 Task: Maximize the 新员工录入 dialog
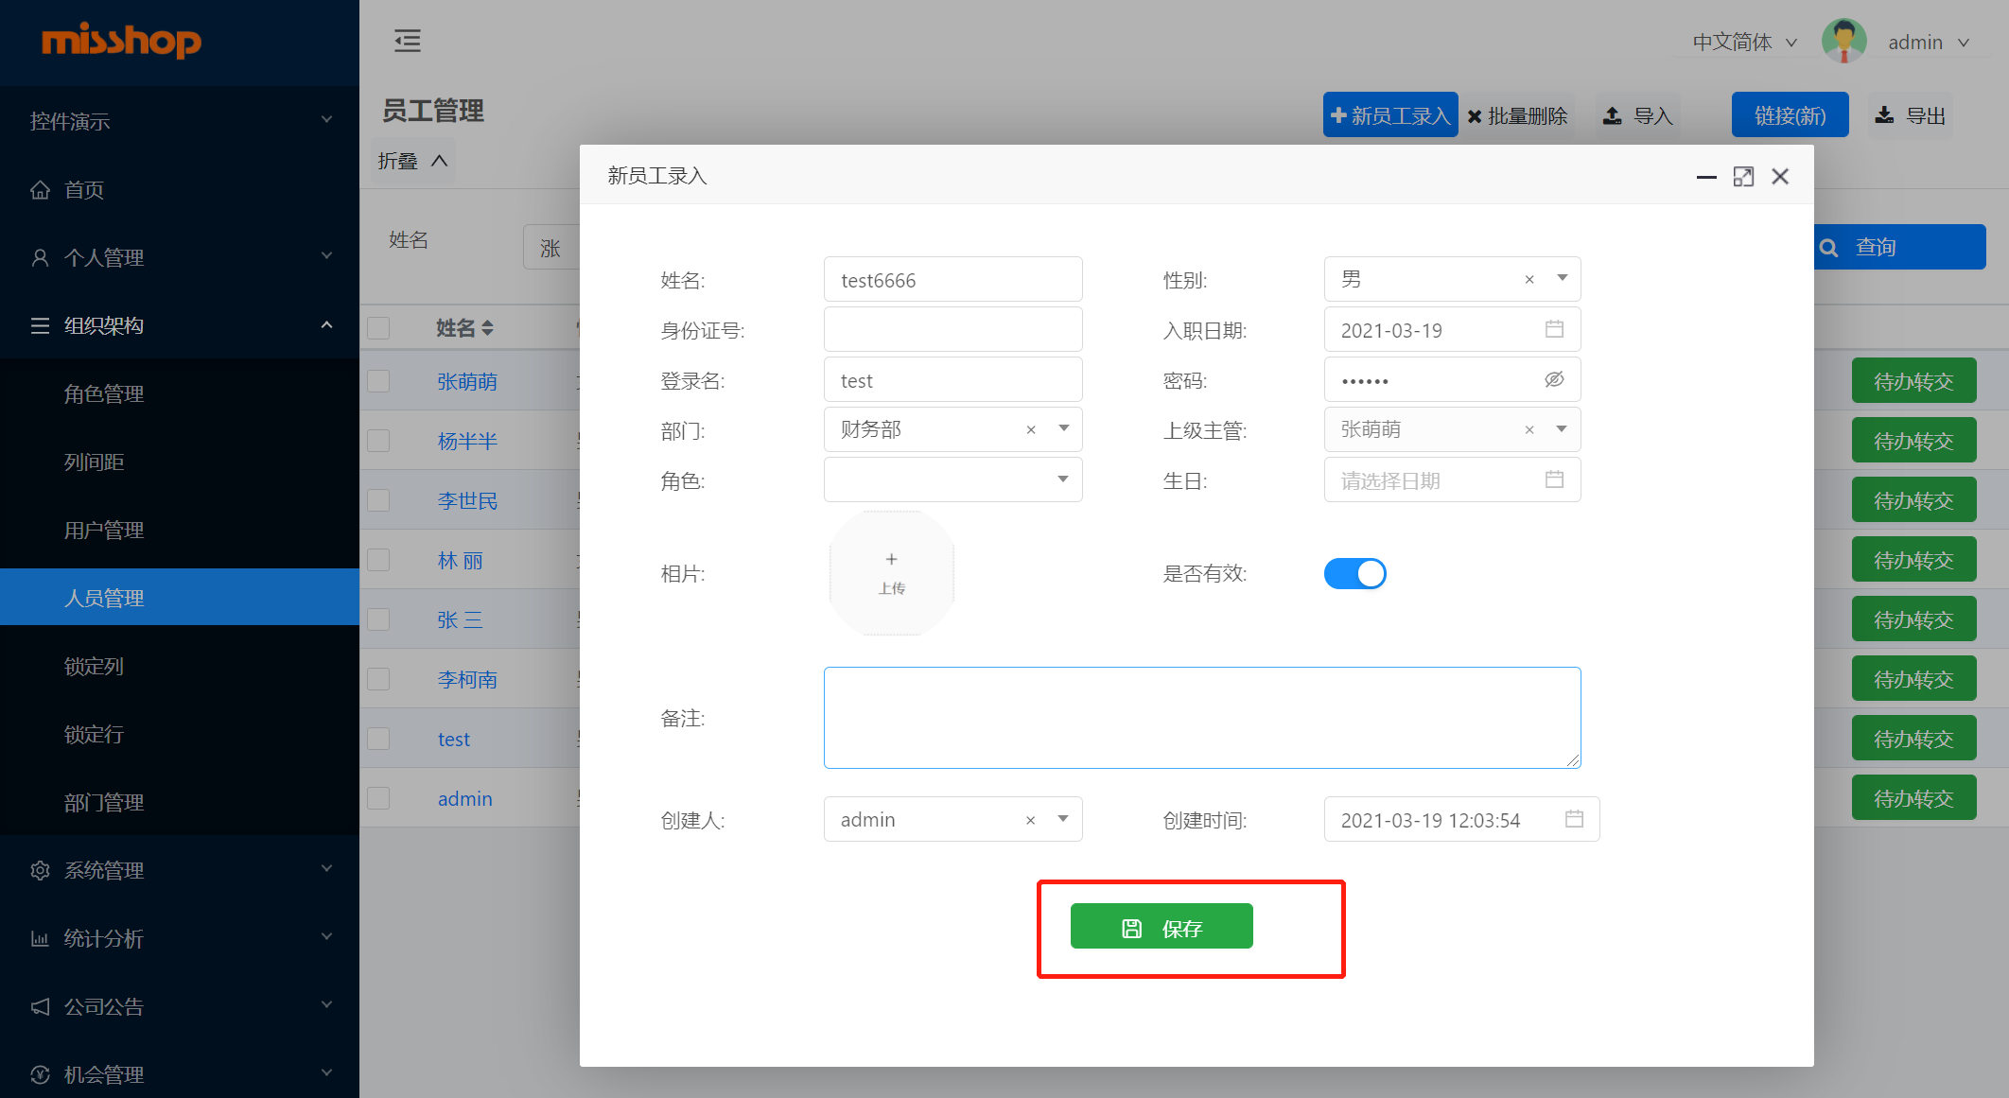1743,177
